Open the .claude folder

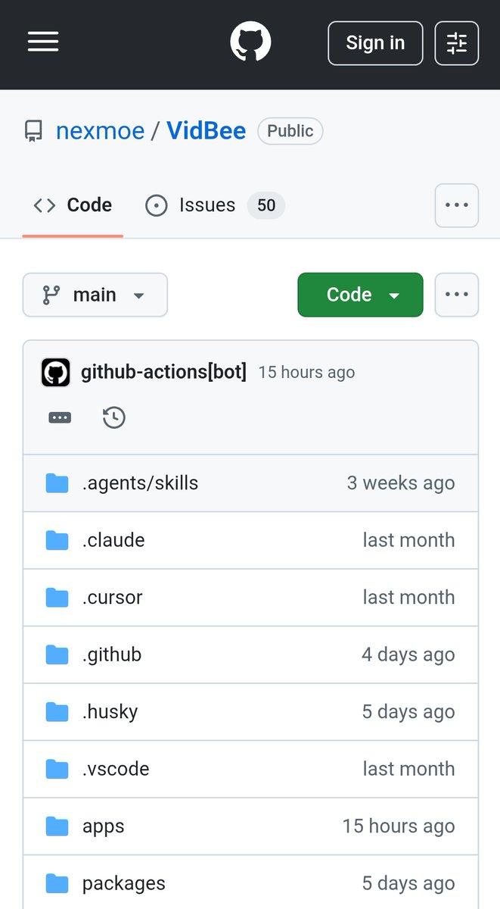click(113, 540)
